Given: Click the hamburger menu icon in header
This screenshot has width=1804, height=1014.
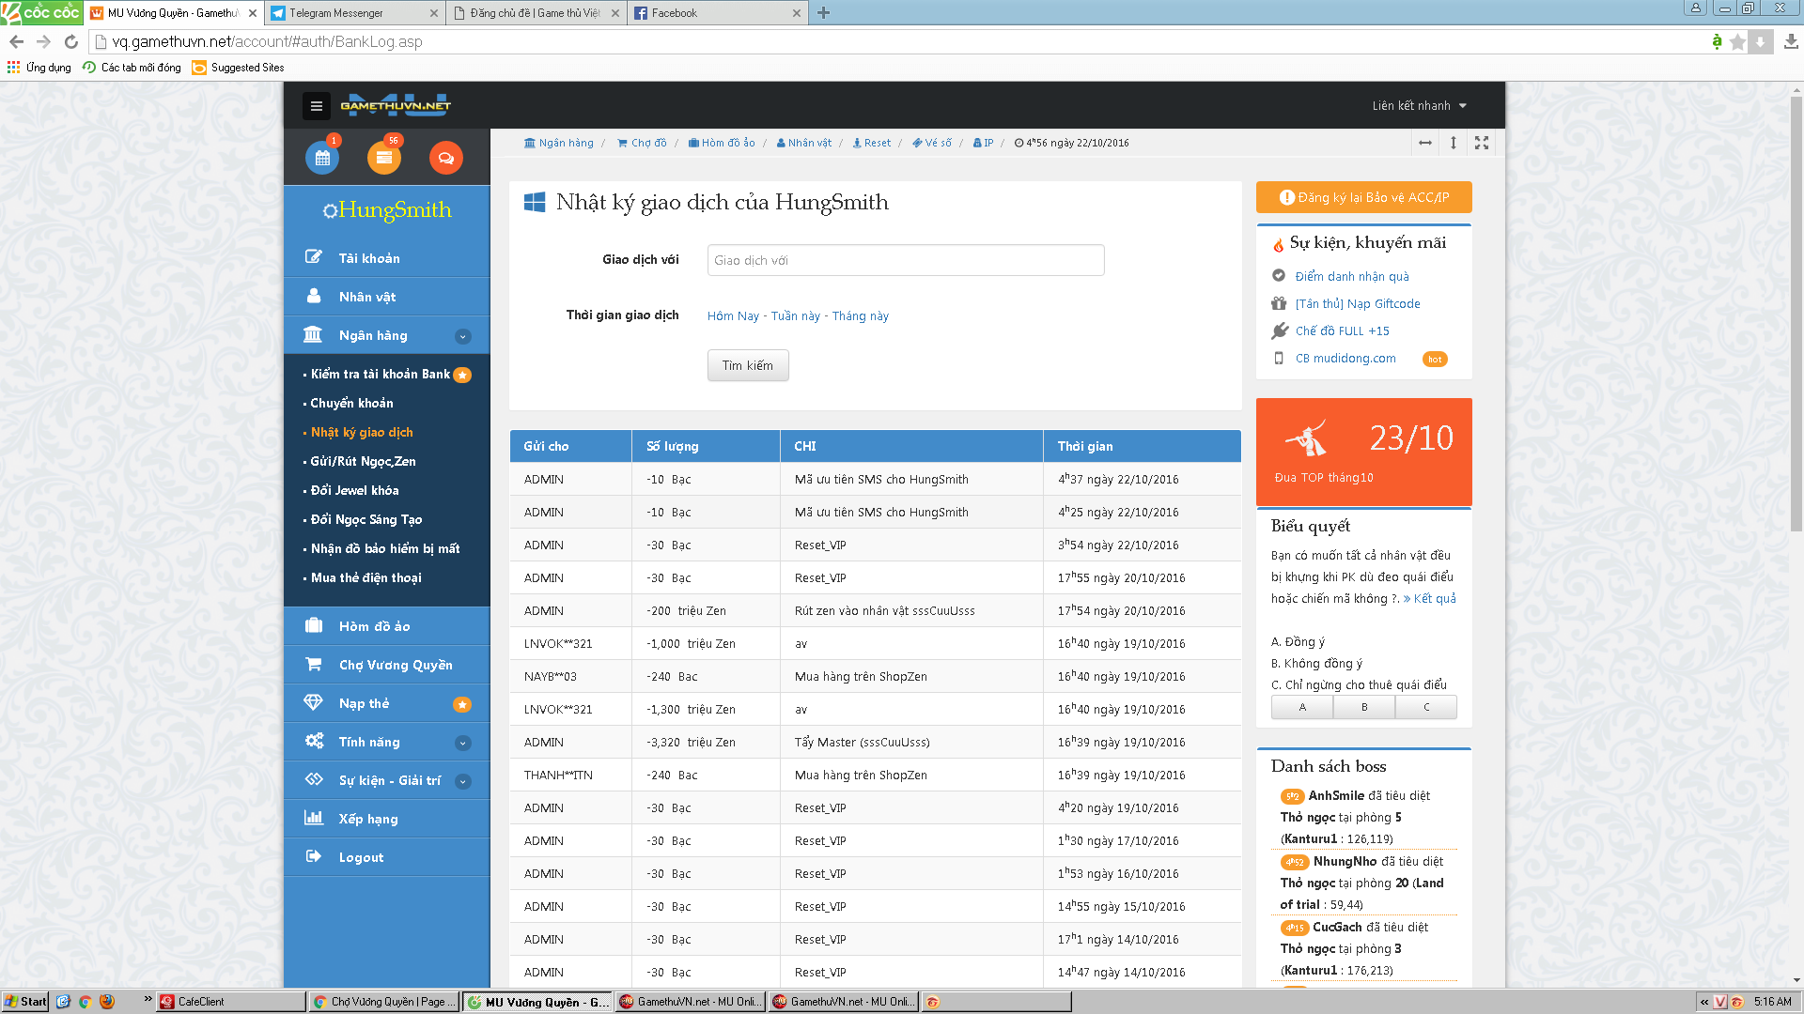Looking at the screenshot, I should (317, 106).
